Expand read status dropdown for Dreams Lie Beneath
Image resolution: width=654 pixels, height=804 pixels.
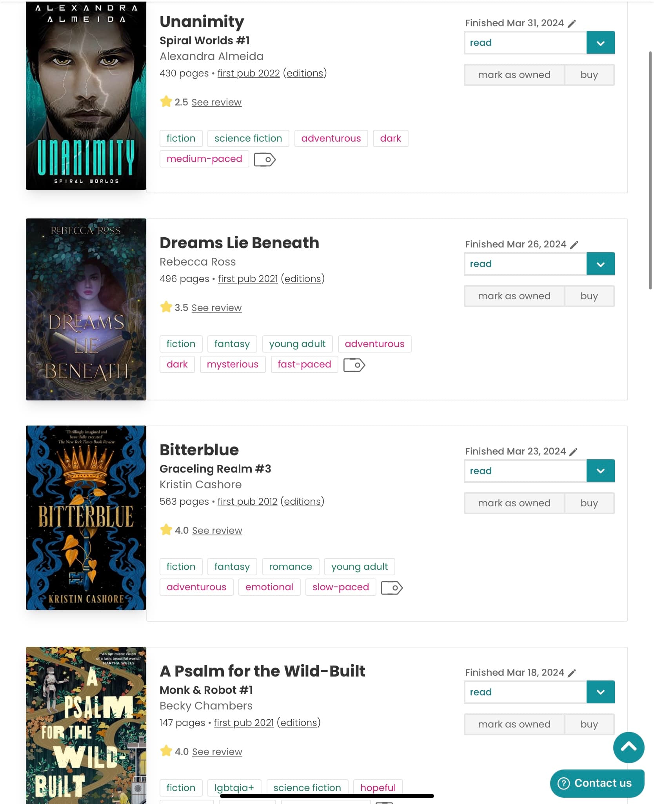point(600,264)
